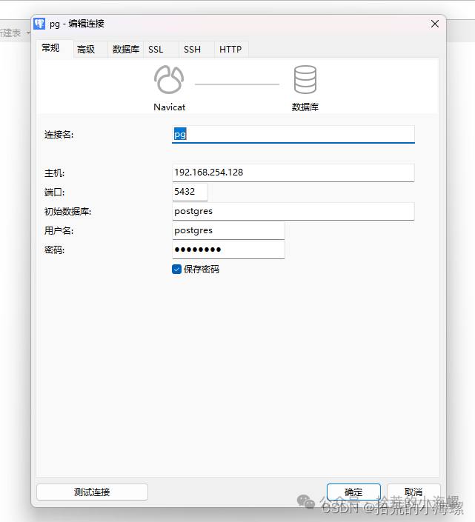Click the 连接名: label
The image size is (475, 522).
(x=59, y=135)
